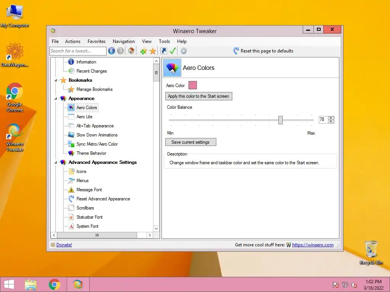390x292 pixels.
Task: Select Slow Down Animations item
Action: (x=97, y=135)
